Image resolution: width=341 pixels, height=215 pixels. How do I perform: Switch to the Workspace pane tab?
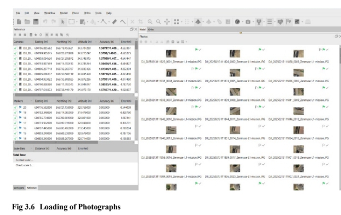click(x=18, y=188)
